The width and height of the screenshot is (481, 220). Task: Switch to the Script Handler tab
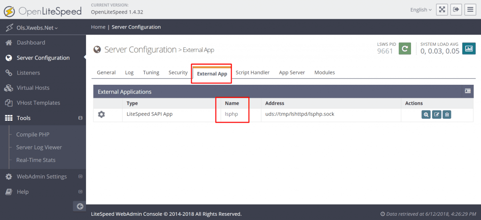252,73
